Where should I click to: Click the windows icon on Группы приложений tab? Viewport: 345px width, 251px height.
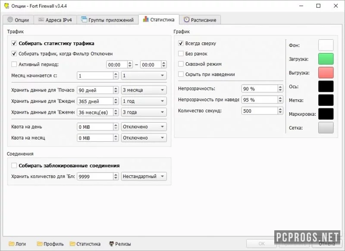click(x=84, y=19)
